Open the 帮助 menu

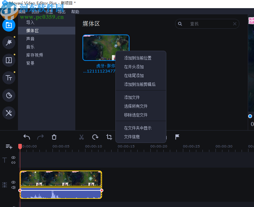(x=75, y=12)
